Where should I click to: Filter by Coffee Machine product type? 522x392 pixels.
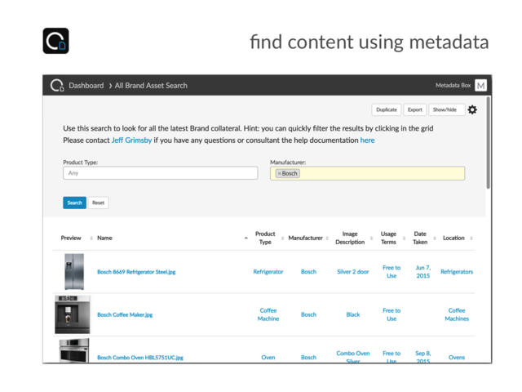(268, 314)
